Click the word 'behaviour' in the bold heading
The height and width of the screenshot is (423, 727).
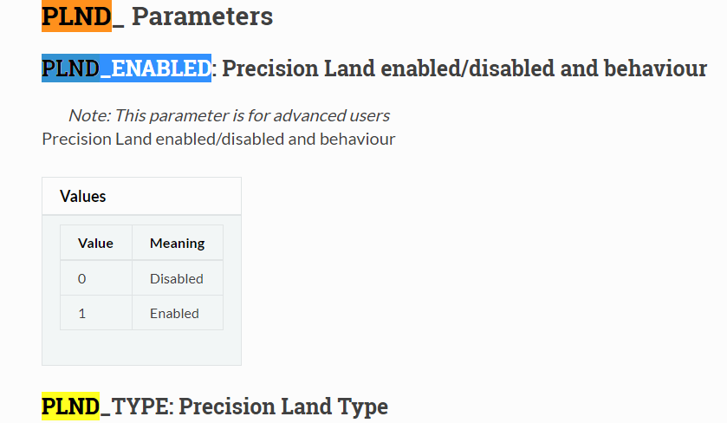click(655, 68)
